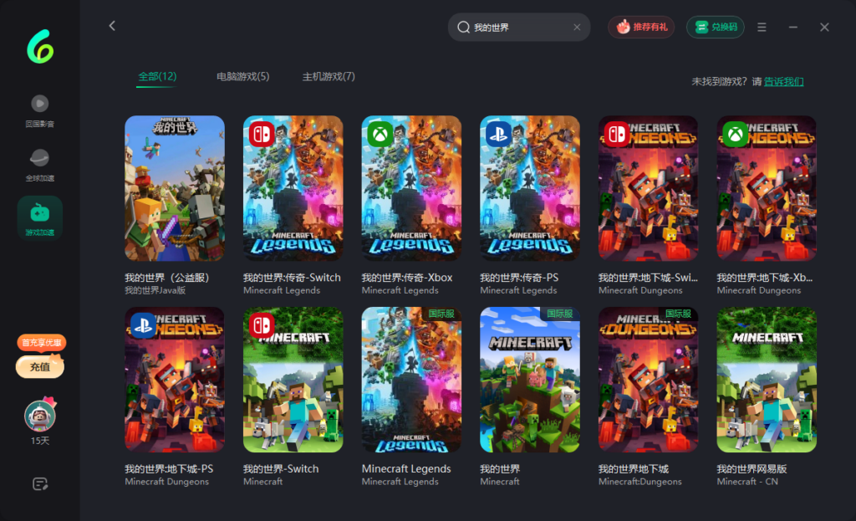Click the 告诉我们 link
This screenshot has width=856, height=521.
(783, 82)
